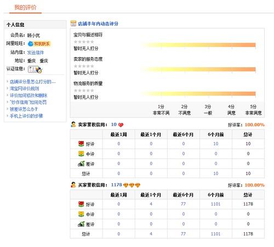Click the score bar for 卖家的服务态度
This screenshot has width=274, height=247.
point(198,69)
